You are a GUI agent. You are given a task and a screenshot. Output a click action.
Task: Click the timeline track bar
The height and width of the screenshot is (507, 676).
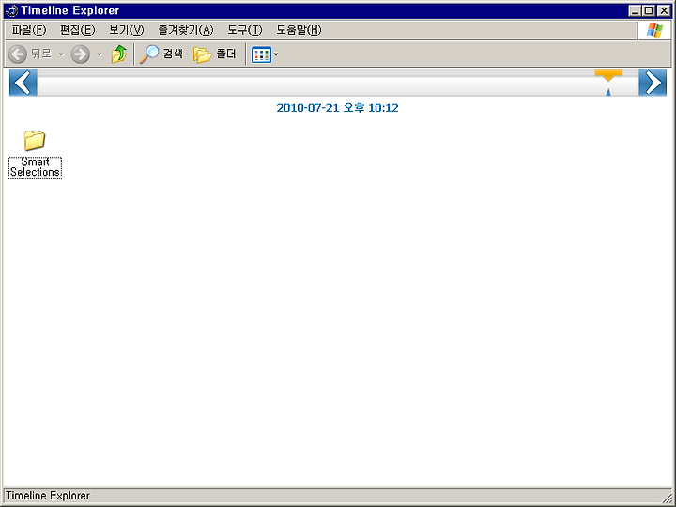point(338,83)
